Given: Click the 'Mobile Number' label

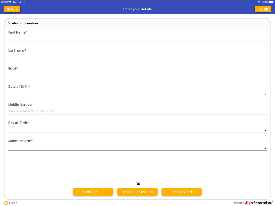Looking at the screenshot, I should [20, 105].
